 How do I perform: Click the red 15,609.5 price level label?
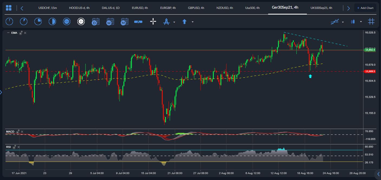[370, 72]
